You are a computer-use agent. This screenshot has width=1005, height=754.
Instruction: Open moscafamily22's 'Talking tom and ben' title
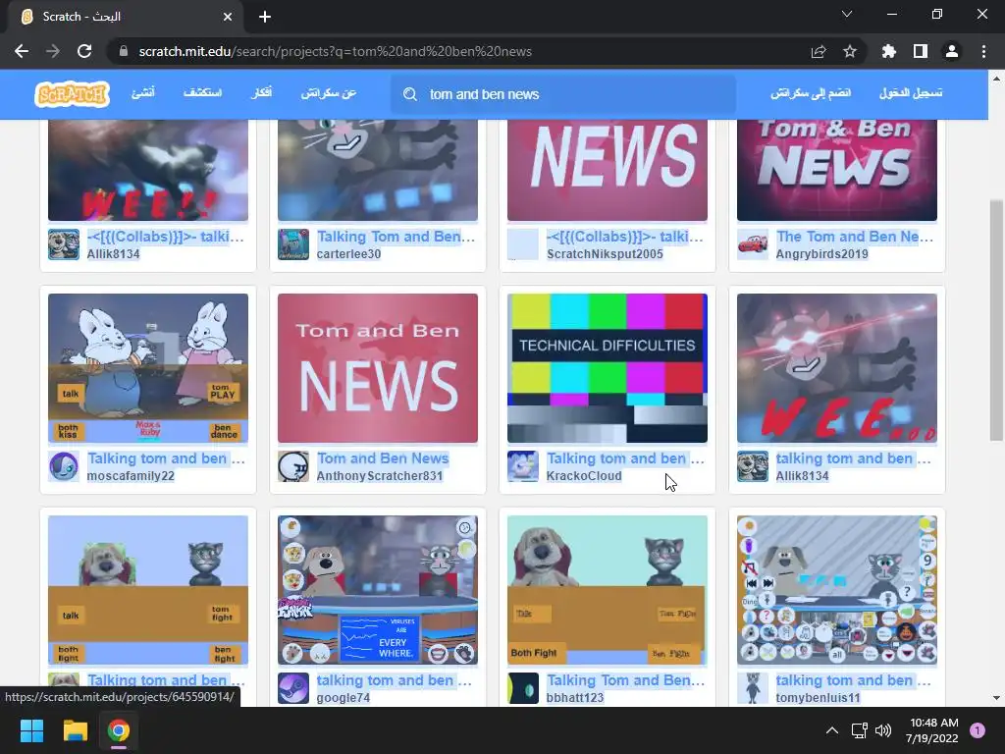tap(166, 458)
